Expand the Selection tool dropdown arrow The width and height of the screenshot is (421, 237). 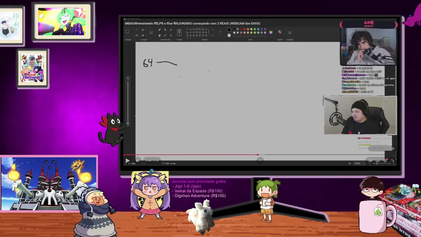click(x=127, y=35)
